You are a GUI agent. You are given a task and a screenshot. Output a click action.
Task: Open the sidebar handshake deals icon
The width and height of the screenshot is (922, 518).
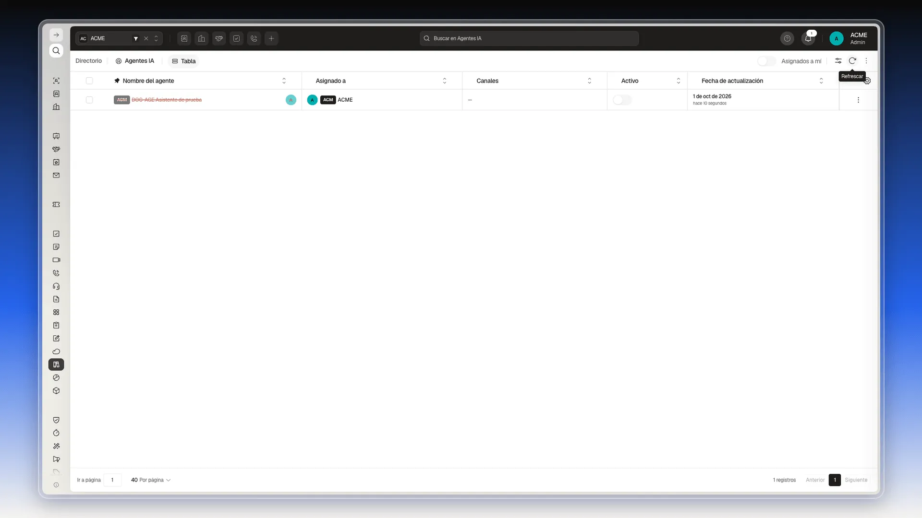point(56,149)
